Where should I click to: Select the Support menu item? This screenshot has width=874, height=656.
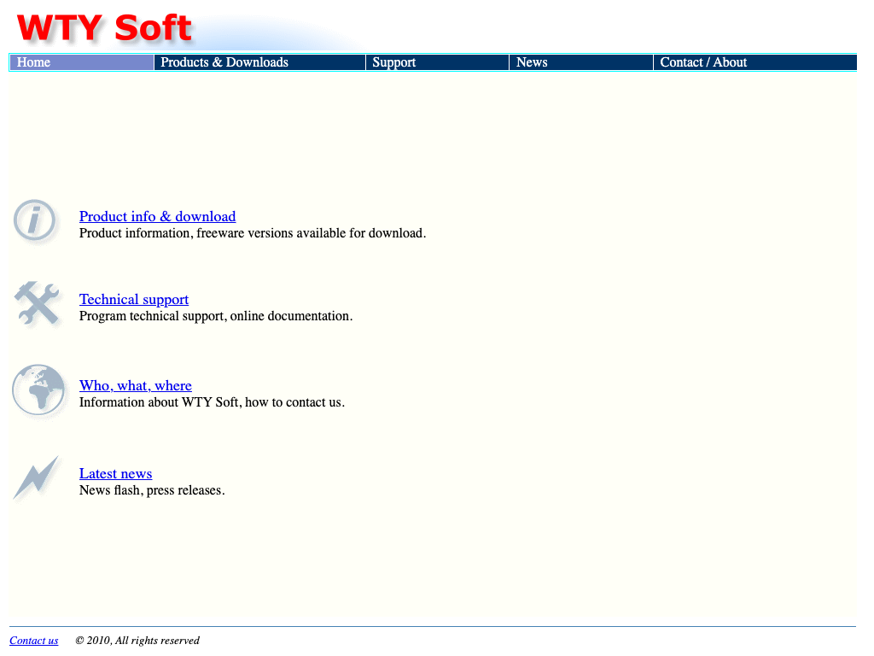[438, 62]
